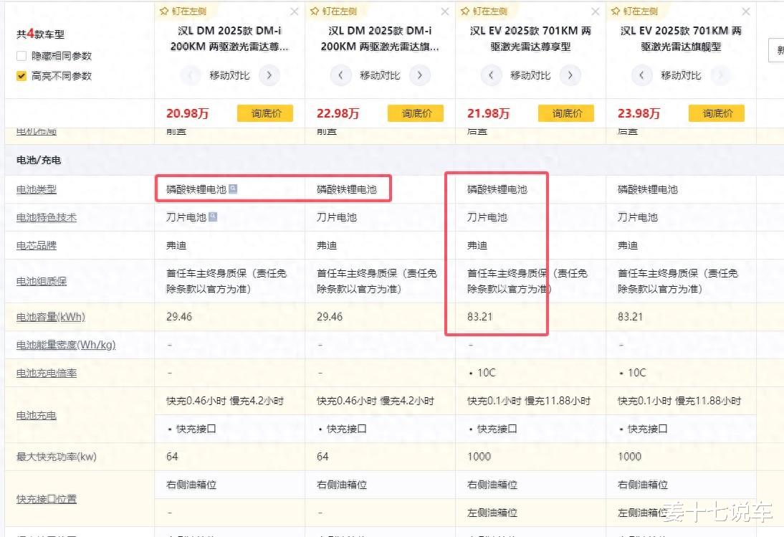The height and width of the screenshot is (537, 784).
Task: Pin the 22.98万 汉L DM column to left
Action: click(333, 11)
